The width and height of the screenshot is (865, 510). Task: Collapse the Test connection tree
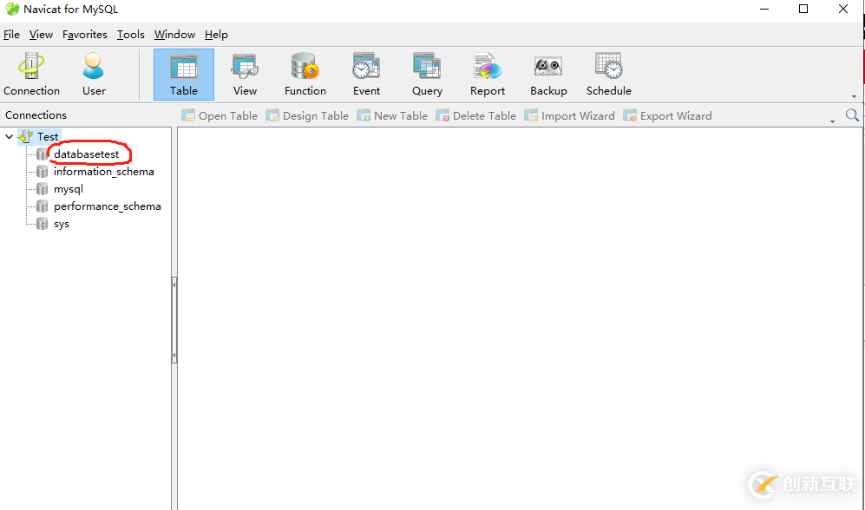[9, 136]
